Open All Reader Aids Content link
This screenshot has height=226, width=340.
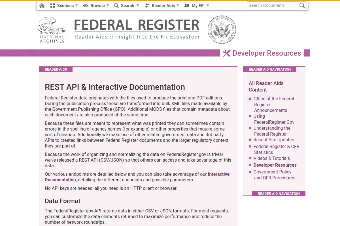tap(266, 86)
